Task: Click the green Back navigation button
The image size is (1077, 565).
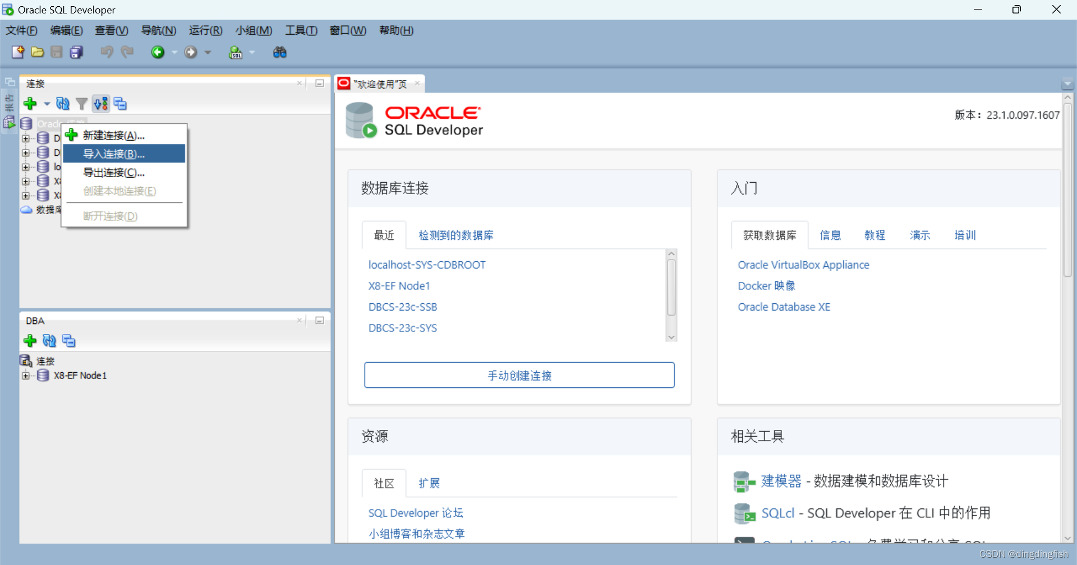Action: [158, 52]
